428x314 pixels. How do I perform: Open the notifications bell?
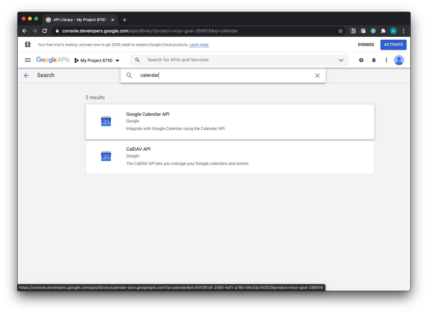(x=374, y=60)
